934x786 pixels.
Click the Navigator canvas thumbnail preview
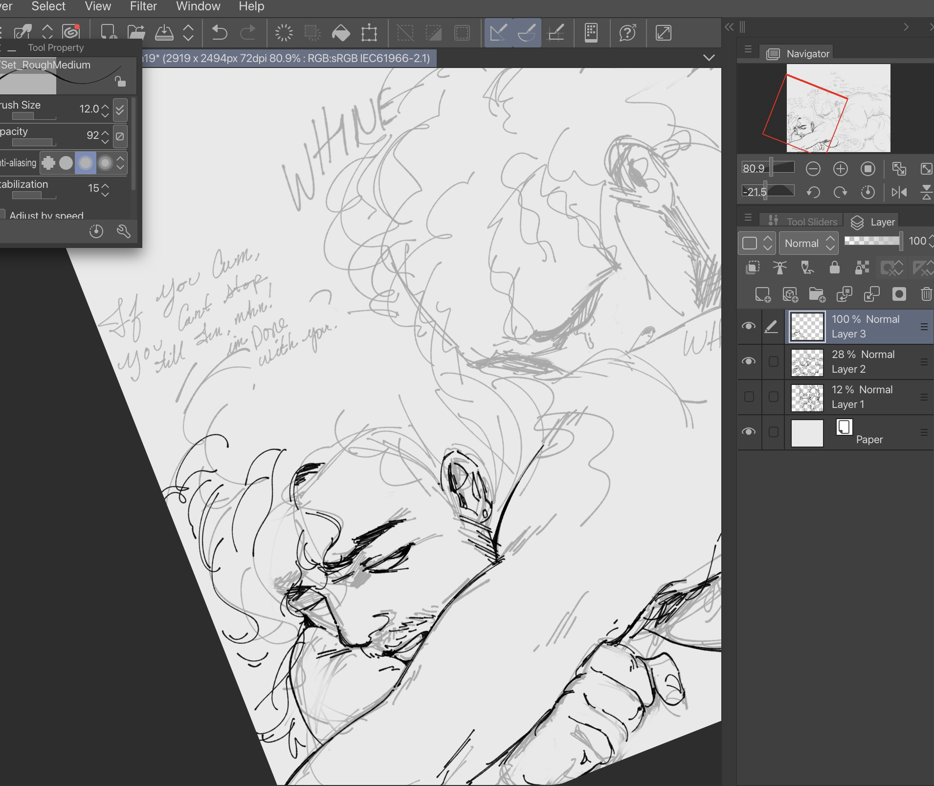click(838, 108)
